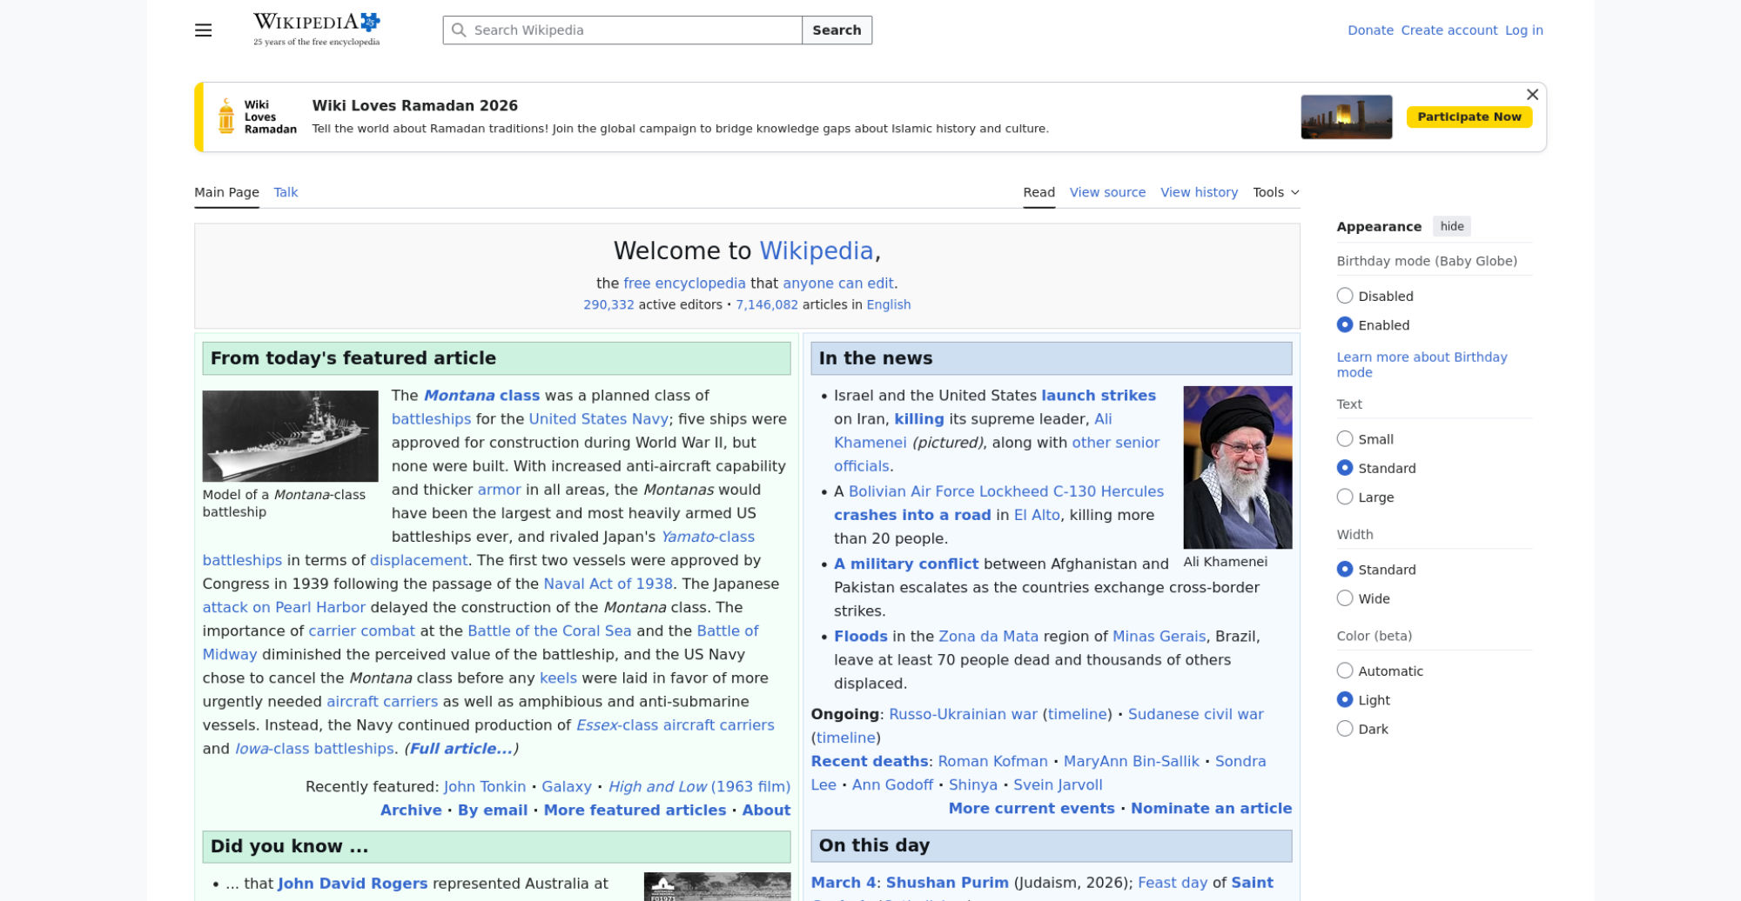The width and height of the screenshot is (1741, 901).
Task: Switch color scheme to Dark
Action: tap(1345, 729)
